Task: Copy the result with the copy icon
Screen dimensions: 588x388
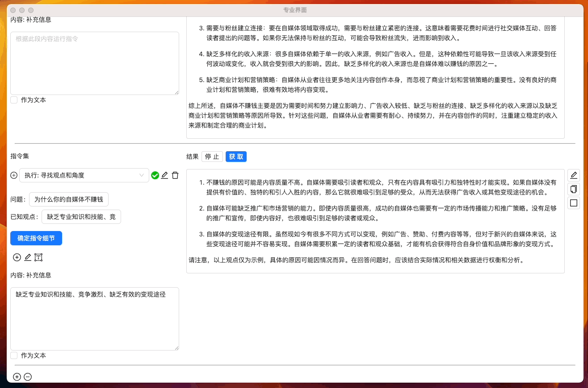Action: (574, 189)
